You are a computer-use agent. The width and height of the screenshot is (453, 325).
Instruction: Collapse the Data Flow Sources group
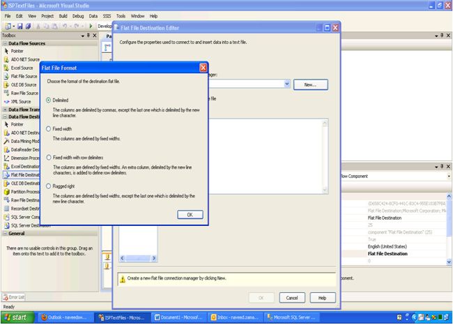[x=5, y=43]
